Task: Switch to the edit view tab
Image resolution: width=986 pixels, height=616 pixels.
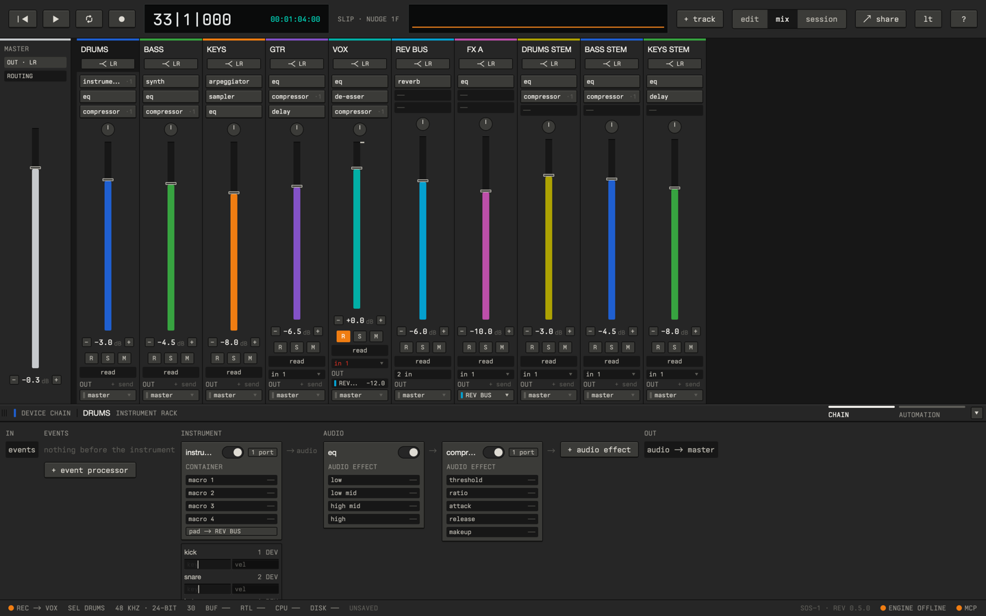Action: 750,19
